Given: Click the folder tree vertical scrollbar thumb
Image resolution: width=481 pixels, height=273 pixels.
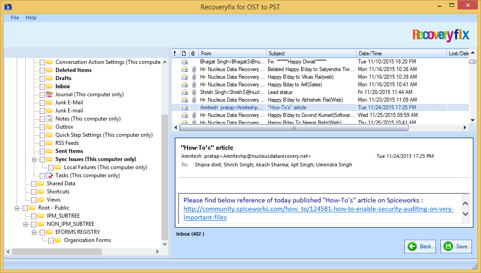Looking at the screenshot, I should click(x=165, y=177).
